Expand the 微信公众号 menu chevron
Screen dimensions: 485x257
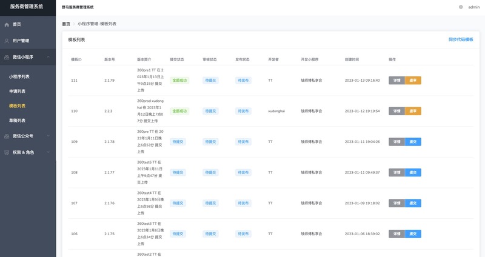click(48, 136)
